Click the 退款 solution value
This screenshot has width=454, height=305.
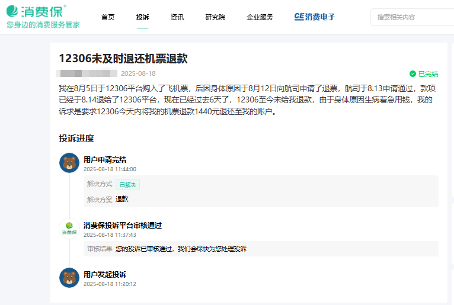point(122,199)
